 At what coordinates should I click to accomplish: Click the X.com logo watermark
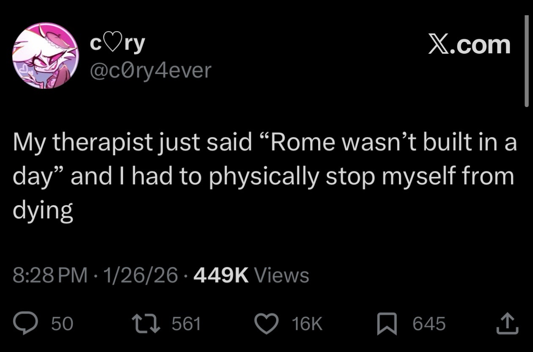coord(469,45)
